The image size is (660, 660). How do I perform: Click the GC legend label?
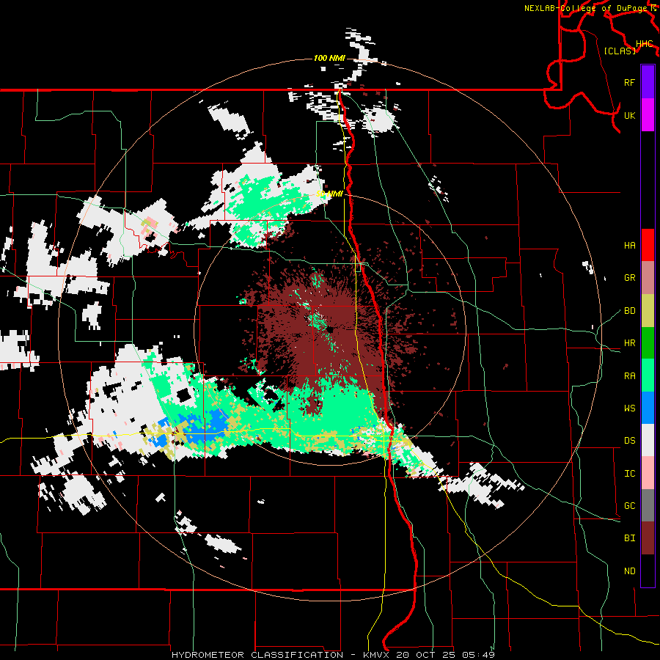coord(629,506)
